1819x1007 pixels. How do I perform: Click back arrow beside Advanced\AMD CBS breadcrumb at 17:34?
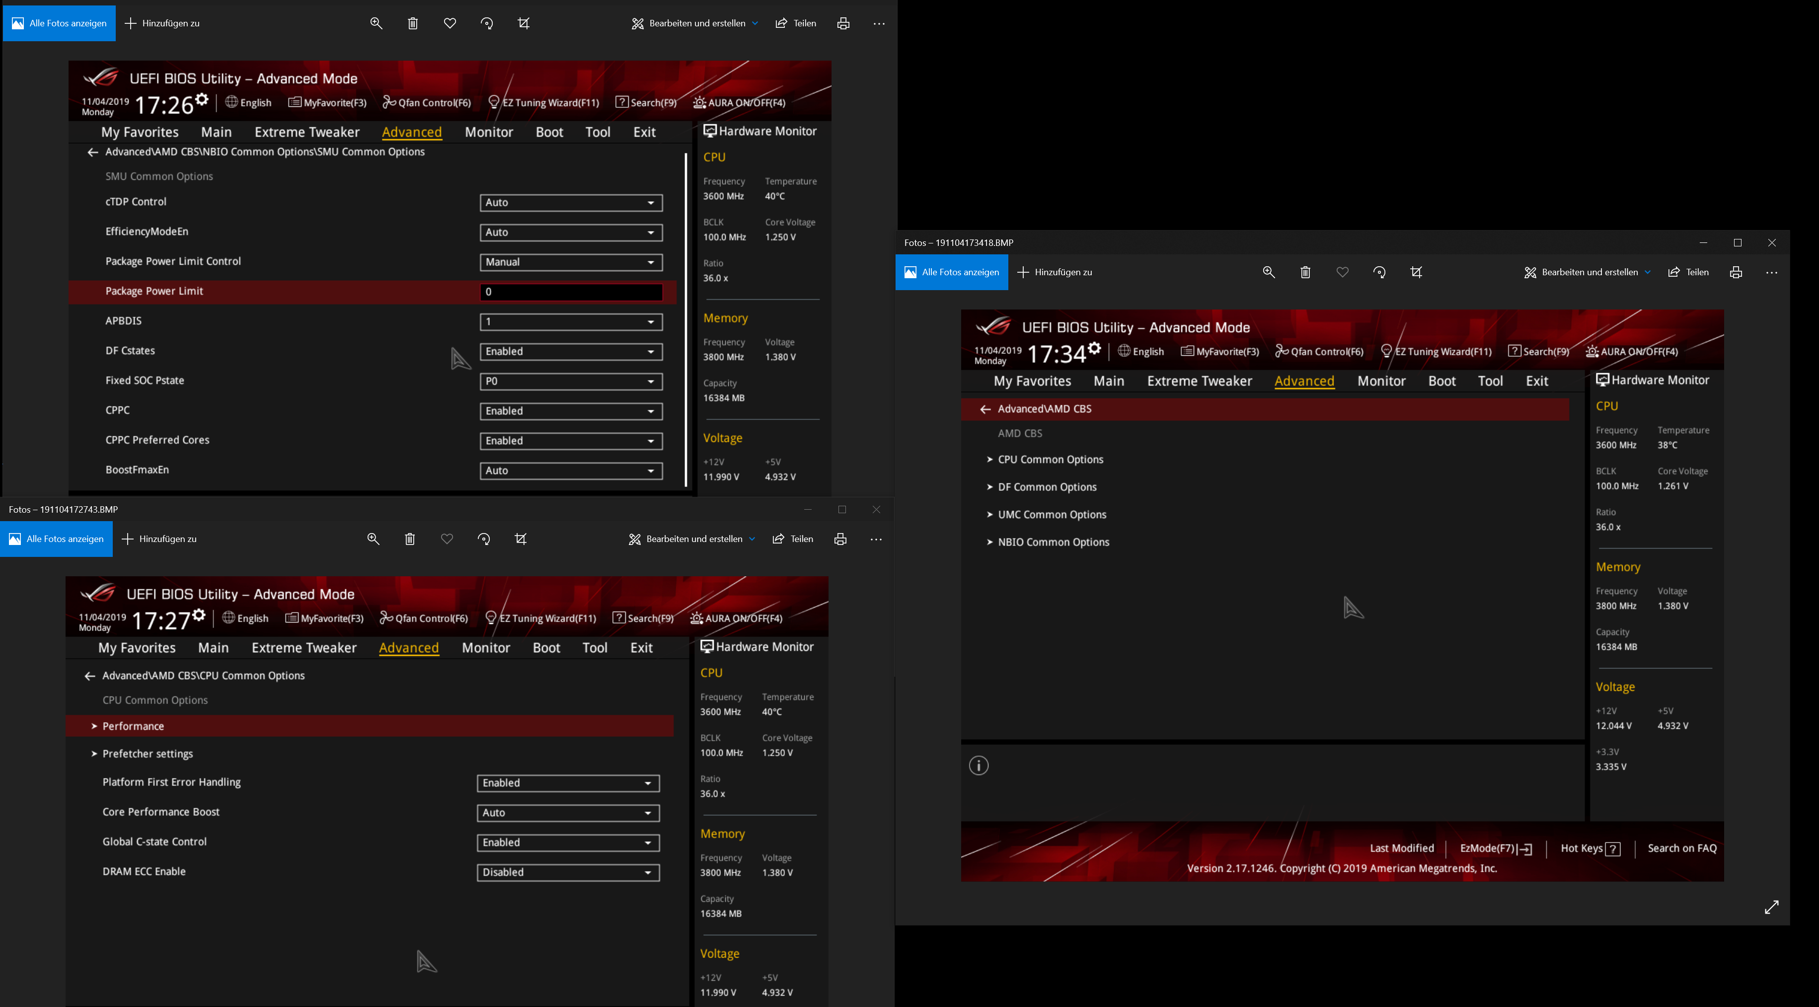985,409
